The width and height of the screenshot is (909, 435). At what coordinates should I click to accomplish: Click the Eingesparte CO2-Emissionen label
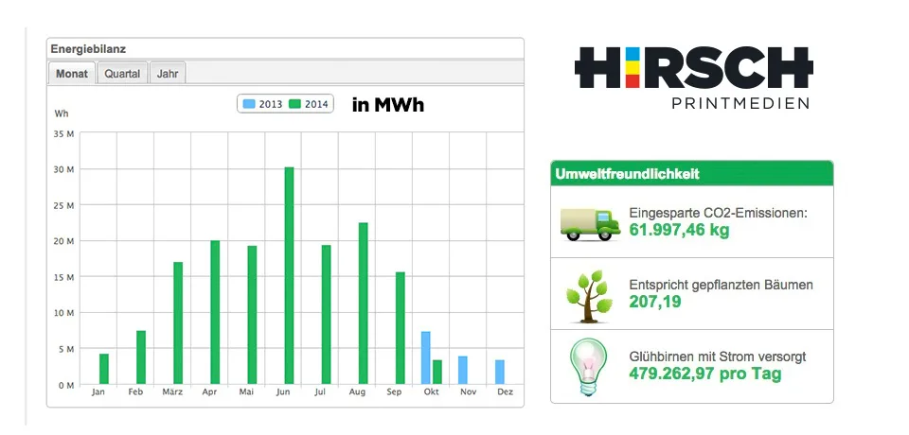pos(719,213)
